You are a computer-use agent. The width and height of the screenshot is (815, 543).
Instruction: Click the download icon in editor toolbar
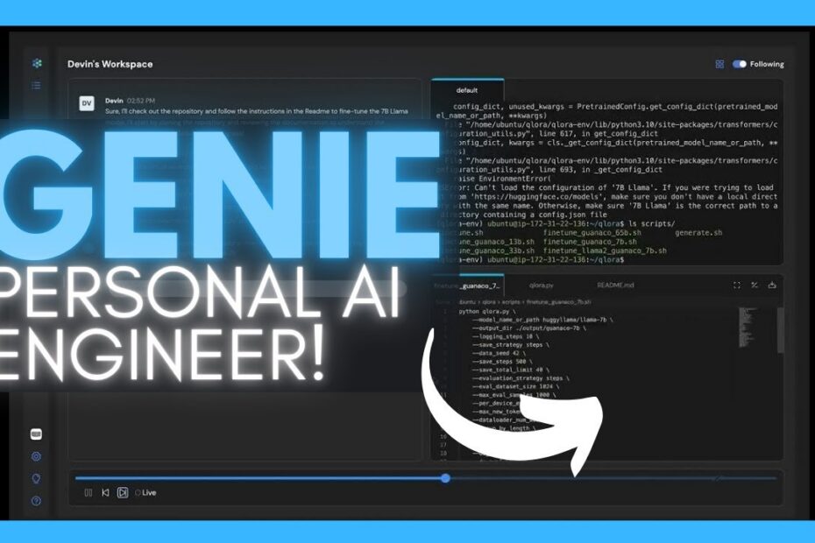[772, 285]
